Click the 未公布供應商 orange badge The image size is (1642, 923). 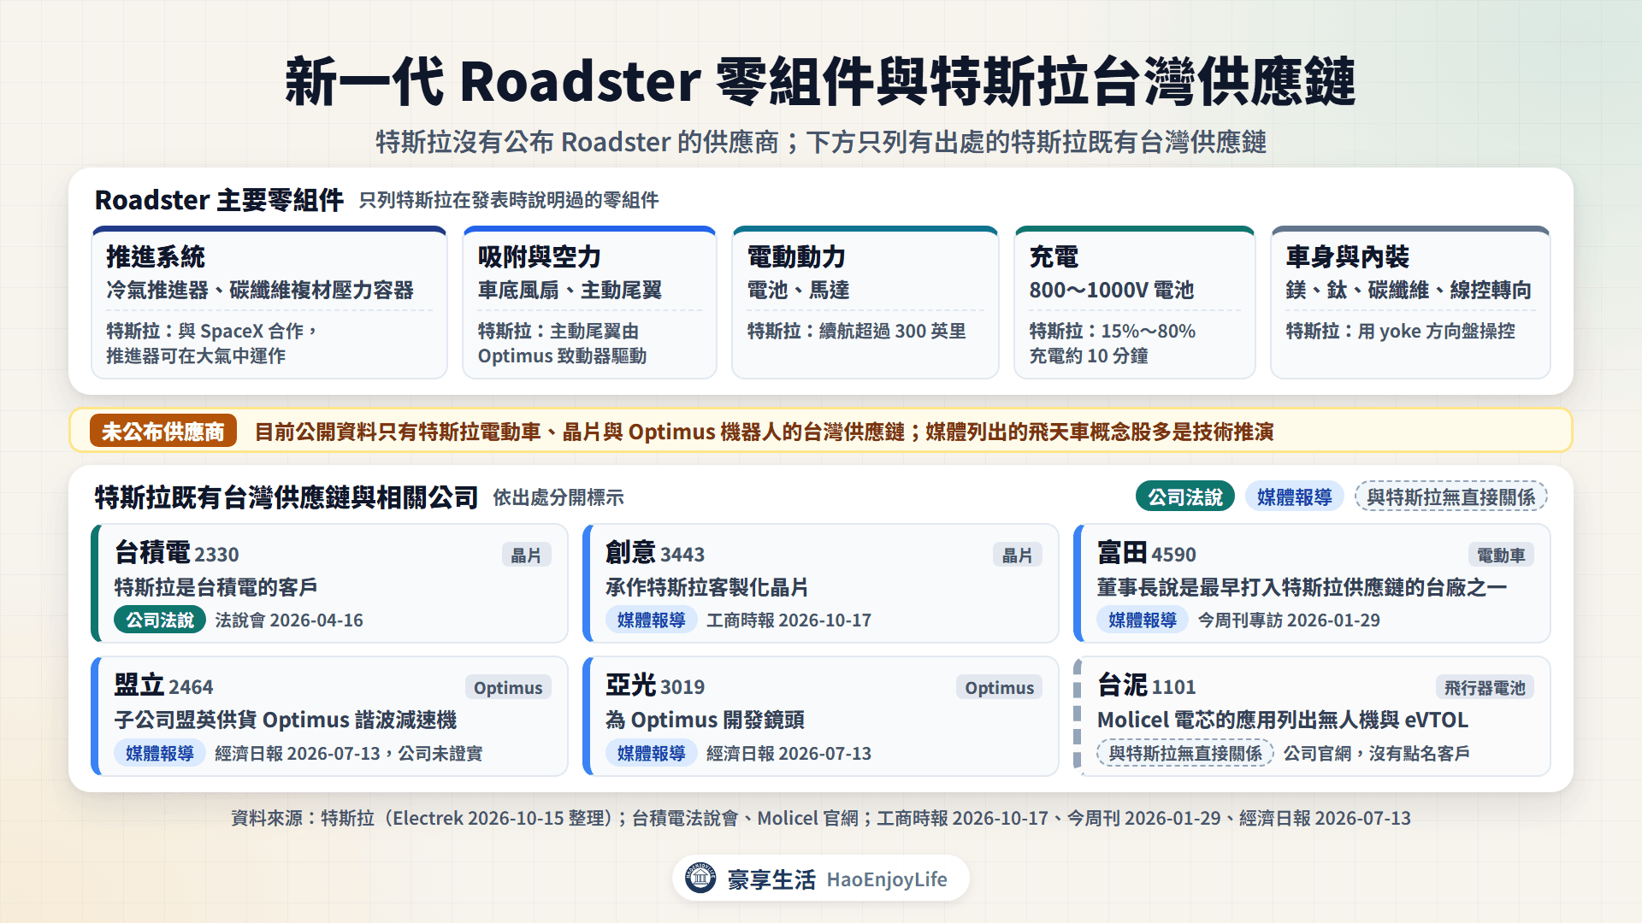162,432
